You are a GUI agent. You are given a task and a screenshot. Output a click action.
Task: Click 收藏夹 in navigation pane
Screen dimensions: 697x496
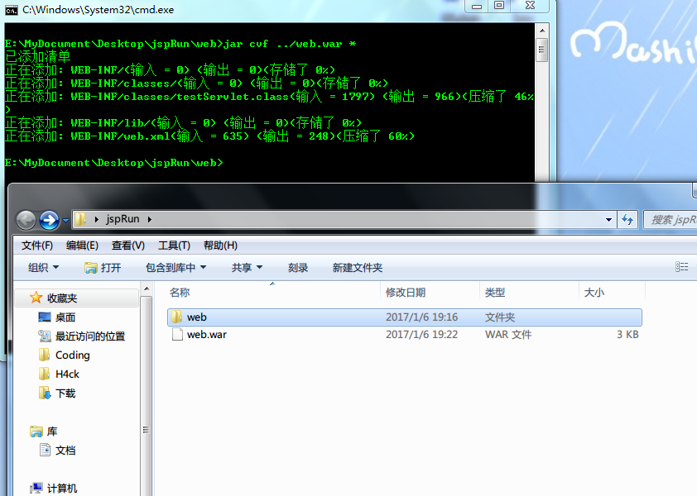[62, 298]
